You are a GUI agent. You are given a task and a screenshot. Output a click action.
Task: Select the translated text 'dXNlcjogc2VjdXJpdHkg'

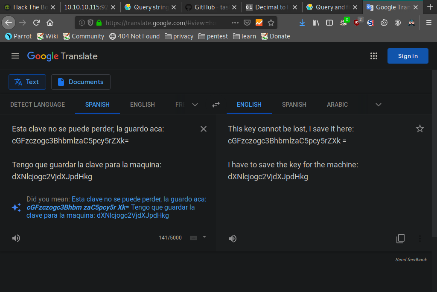click(x=268, y=177)
